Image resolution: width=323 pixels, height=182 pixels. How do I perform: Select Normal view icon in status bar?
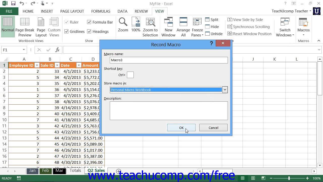click(x=243, y=178)
